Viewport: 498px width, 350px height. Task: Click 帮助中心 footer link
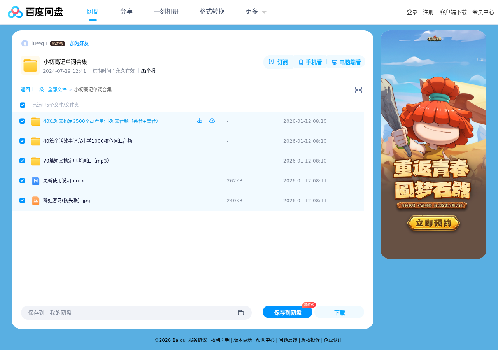tap(265, 340)
